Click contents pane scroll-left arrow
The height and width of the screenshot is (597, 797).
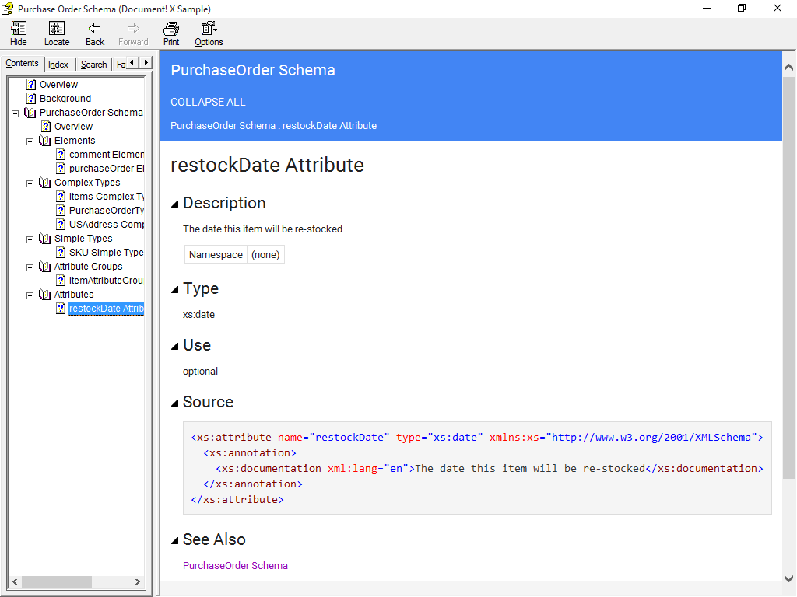click(15, 581)
